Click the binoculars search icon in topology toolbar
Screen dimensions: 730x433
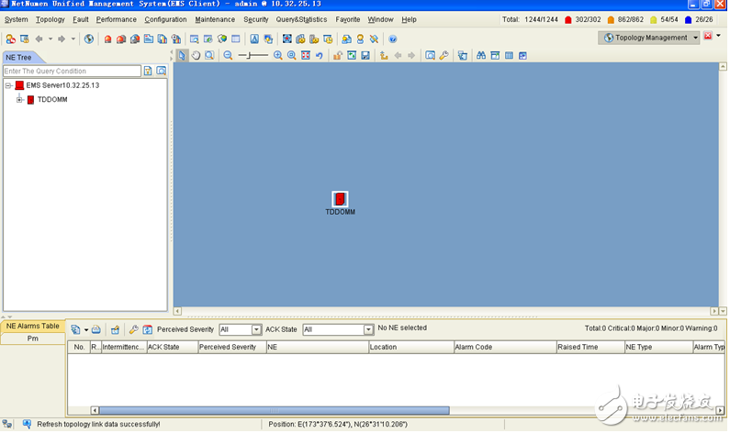tap(480, 56)
